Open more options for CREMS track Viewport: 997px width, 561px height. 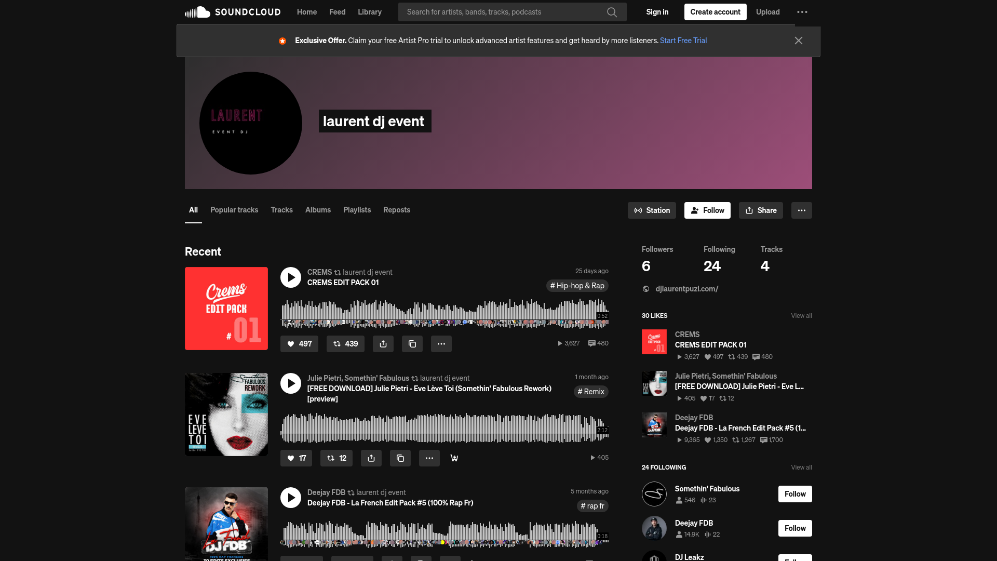(441, 344)
